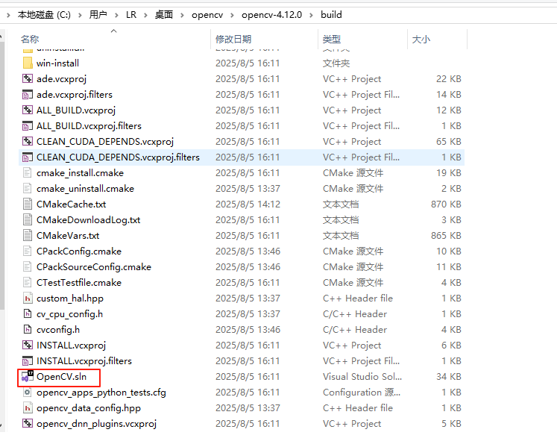The height and width of the screenshot is (447, 557).
Task: Click the opencv_dnn_plugins.vcxproj project icon
Action: (x=28, y=424)
